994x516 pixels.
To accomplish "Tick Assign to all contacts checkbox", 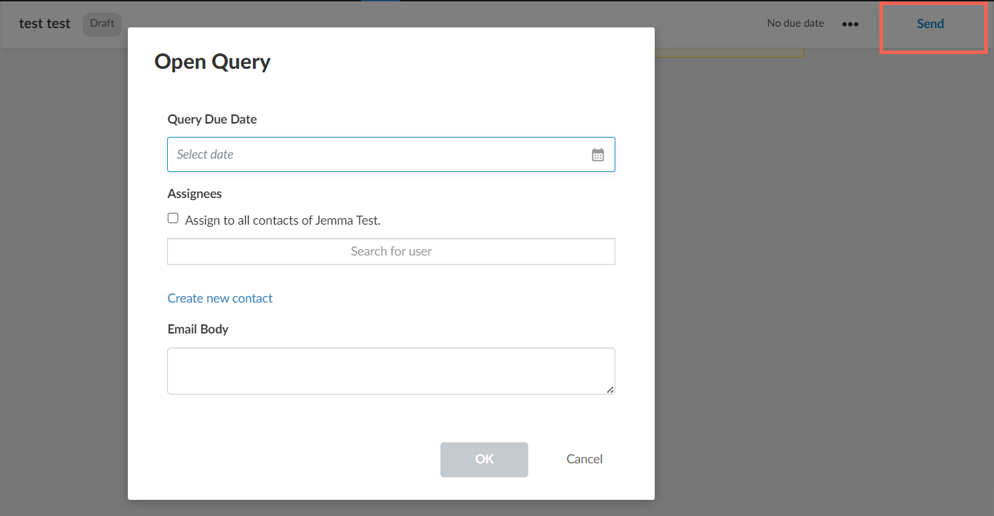I will (173, 218).
